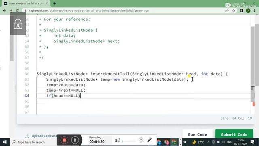The height and width of the screenshot is (146, 259).
Task: Click the Type here to search box
Action: 34,142
